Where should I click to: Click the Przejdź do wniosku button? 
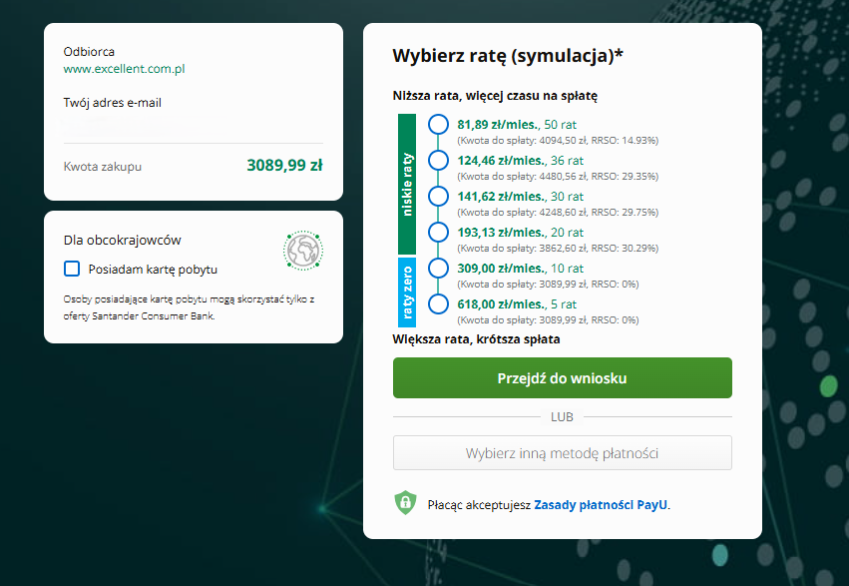(562, 377)
